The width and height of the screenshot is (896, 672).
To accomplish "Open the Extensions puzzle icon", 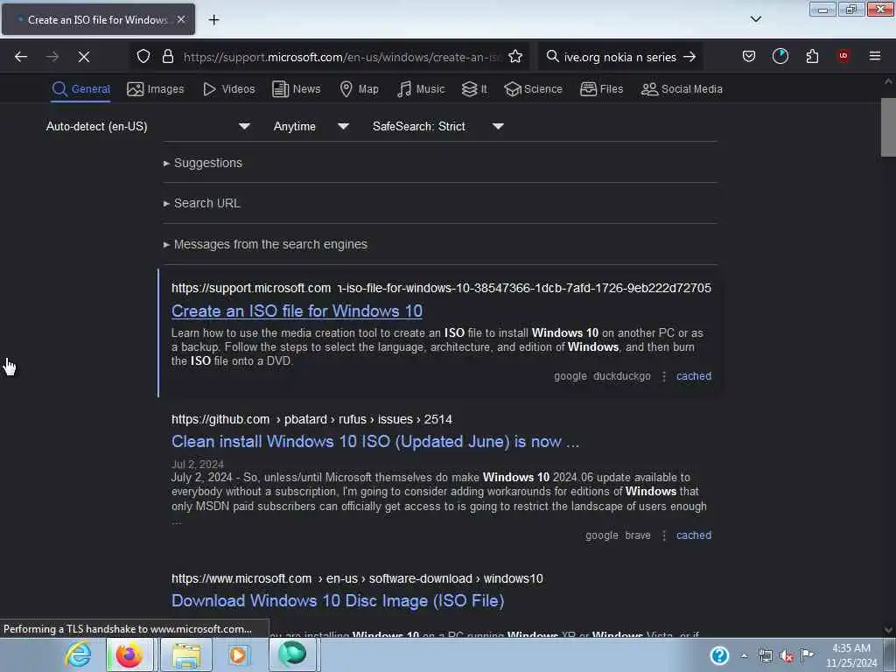I will pos(812,56).
